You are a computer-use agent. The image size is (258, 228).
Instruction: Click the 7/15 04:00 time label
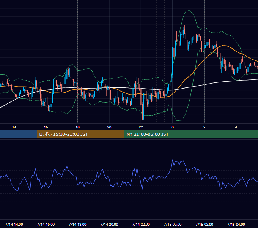(236, 224)
